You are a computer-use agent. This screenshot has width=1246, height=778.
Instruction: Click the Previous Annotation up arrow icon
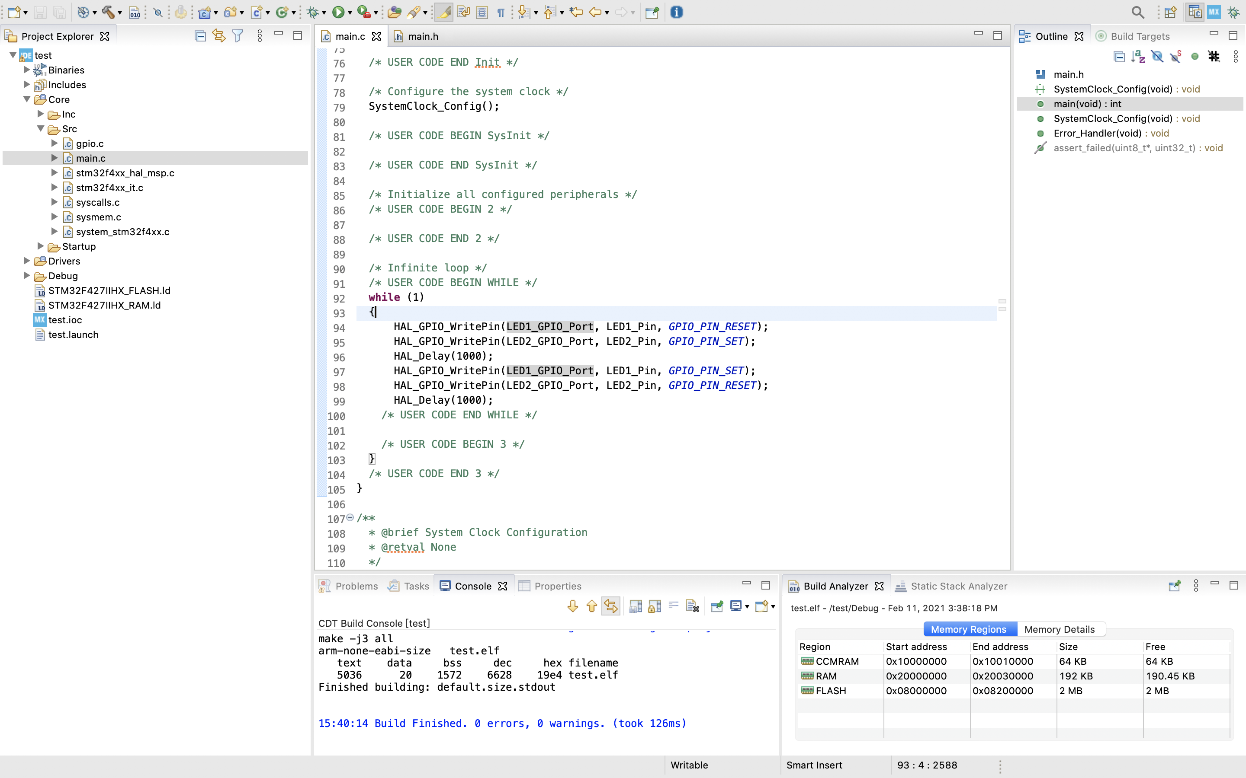point(549,12)
